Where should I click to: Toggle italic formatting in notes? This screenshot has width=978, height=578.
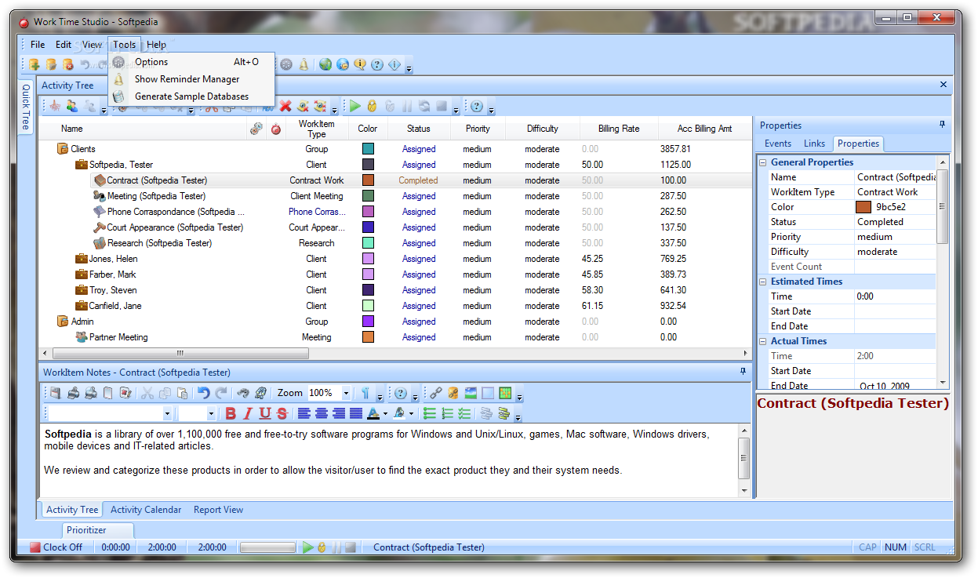pyautogui.click(x=248, y=413)
